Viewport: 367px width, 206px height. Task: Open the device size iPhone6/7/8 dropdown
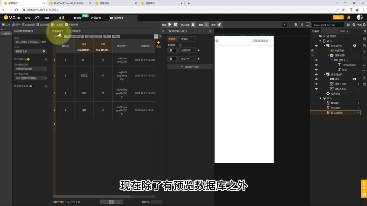pos(328,25)
